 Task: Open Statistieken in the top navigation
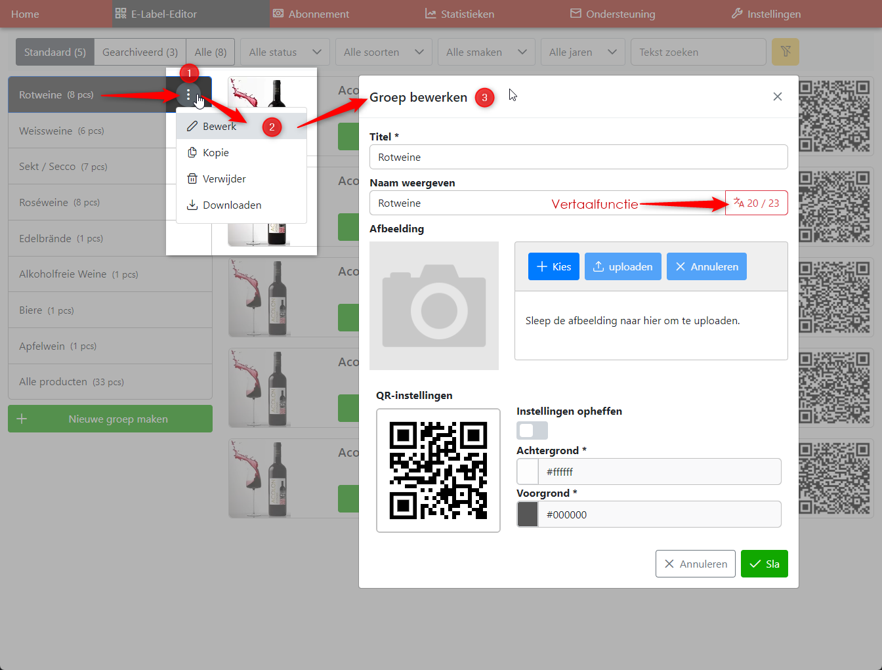point(459,14)
